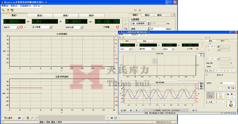Open the 报告(F) menu in main window
Screen dimensions: 238x124
(14, 6)
